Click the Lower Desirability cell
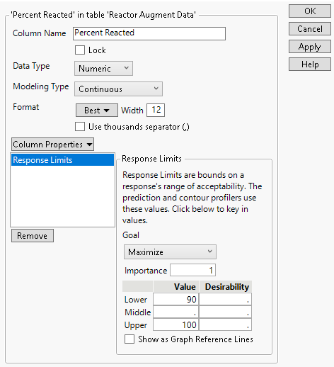The image size is (334, 367). click(x=225, y=300)
